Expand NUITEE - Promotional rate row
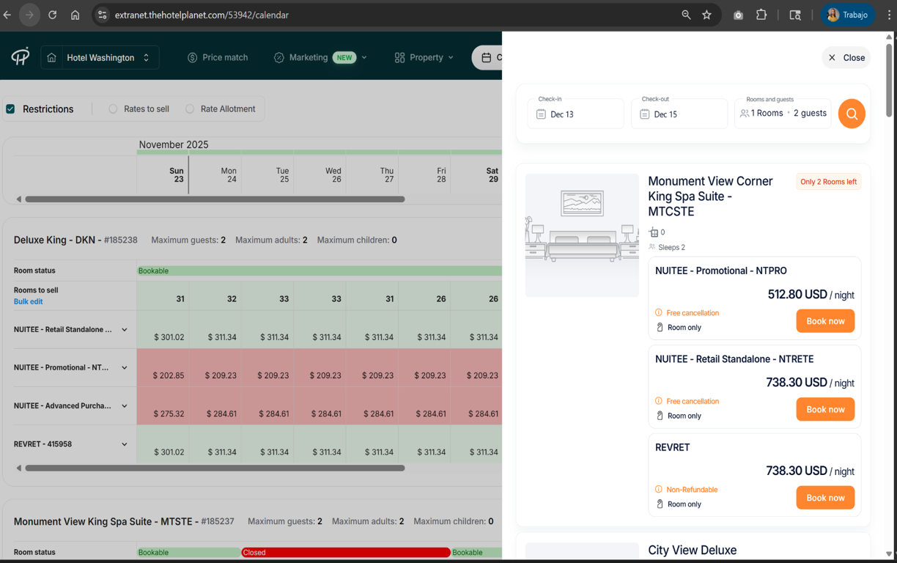This screenshot has height=563, width=897. coord(125,368)
